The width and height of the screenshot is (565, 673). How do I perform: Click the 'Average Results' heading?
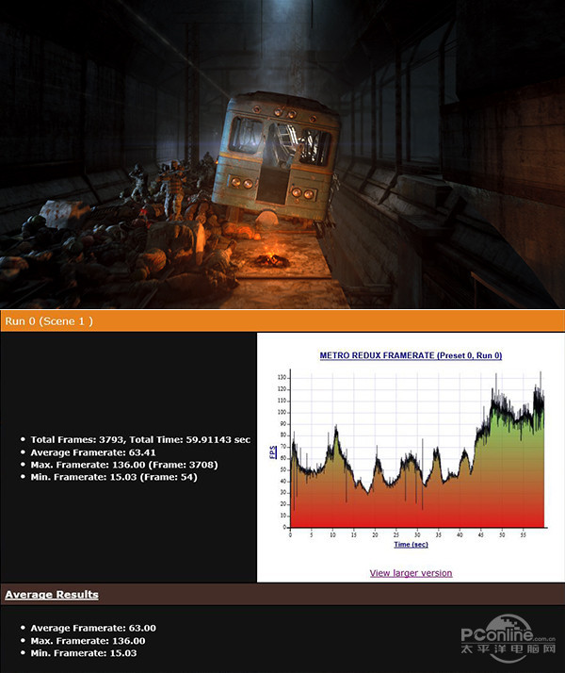pos(52,595)
